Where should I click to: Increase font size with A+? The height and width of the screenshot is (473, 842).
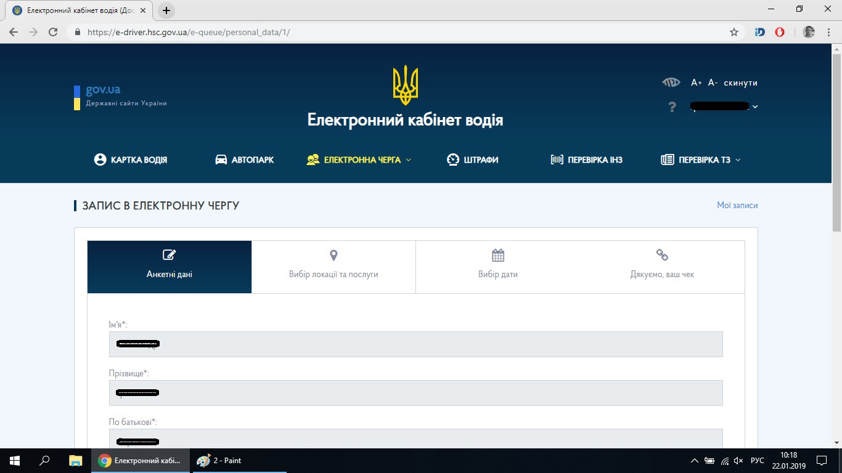[x=697, y=83]
